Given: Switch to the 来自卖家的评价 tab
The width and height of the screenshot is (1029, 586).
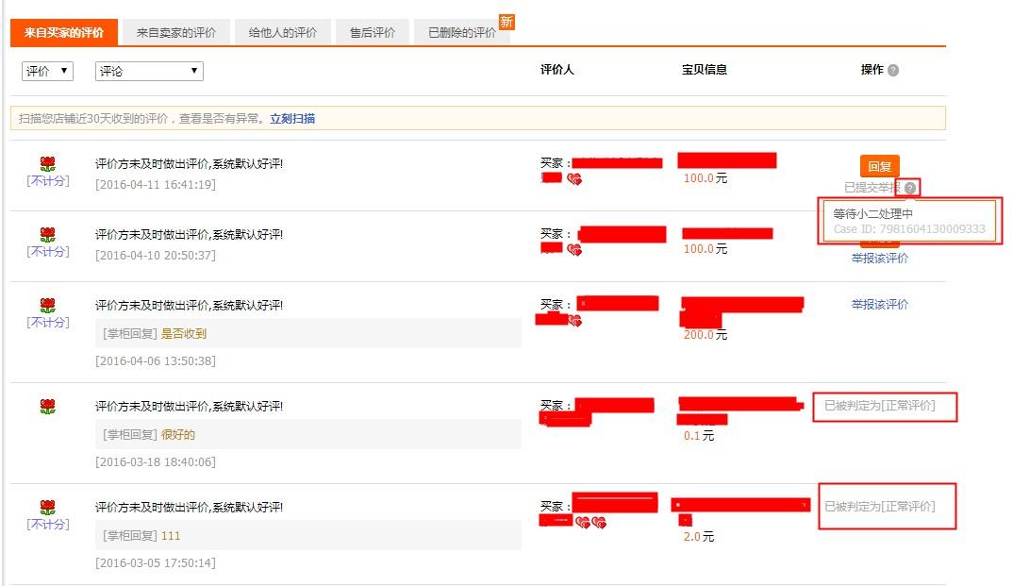Looking at the screenshot, I should click(x=175, y=33).
